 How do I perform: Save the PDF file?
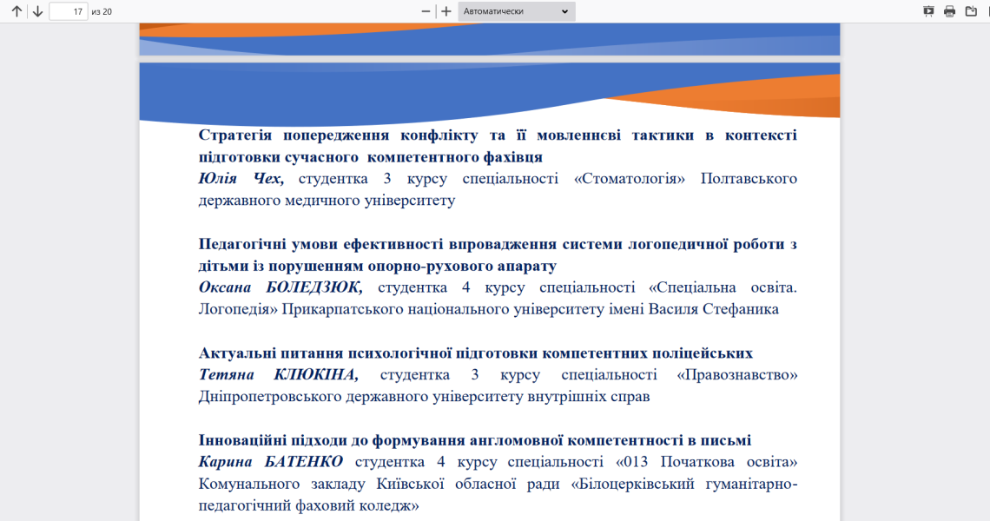(971, 11)
